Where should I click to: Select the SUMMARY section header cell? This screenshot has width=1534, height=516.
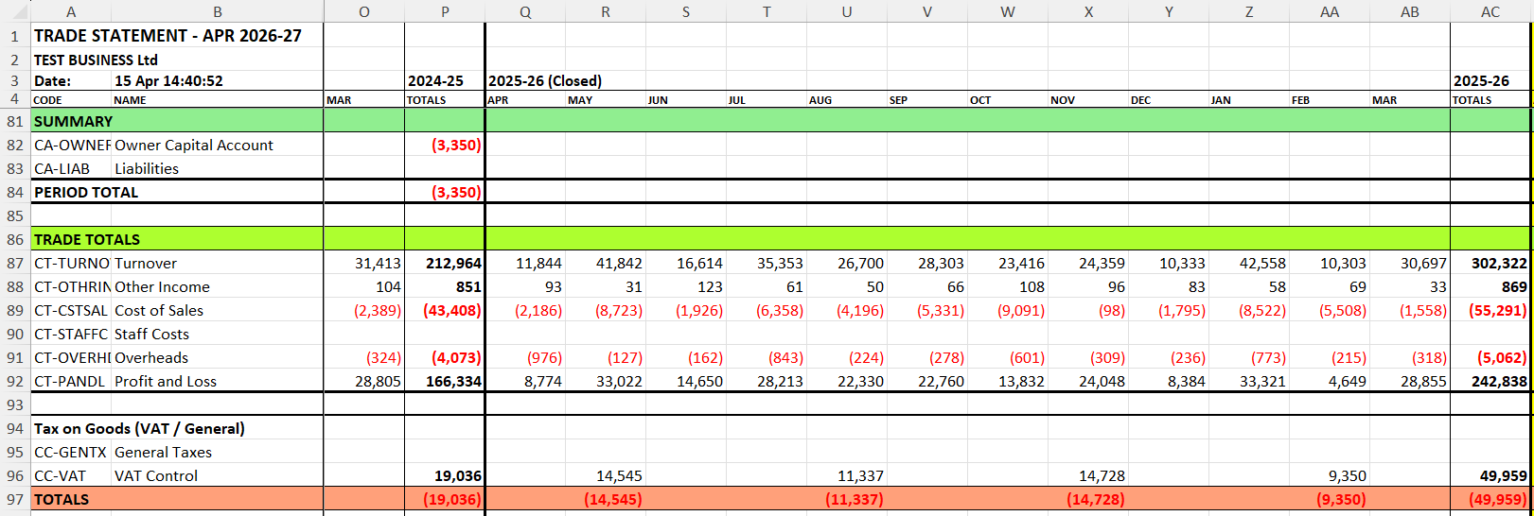pyautogui.click(x=73, y=121)
